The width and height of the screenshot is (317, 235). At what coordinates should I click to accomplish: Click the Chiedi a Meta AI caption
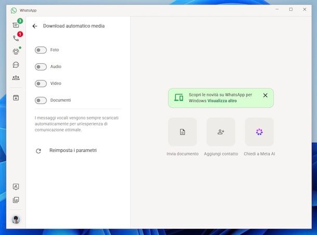tap(259, 154)
